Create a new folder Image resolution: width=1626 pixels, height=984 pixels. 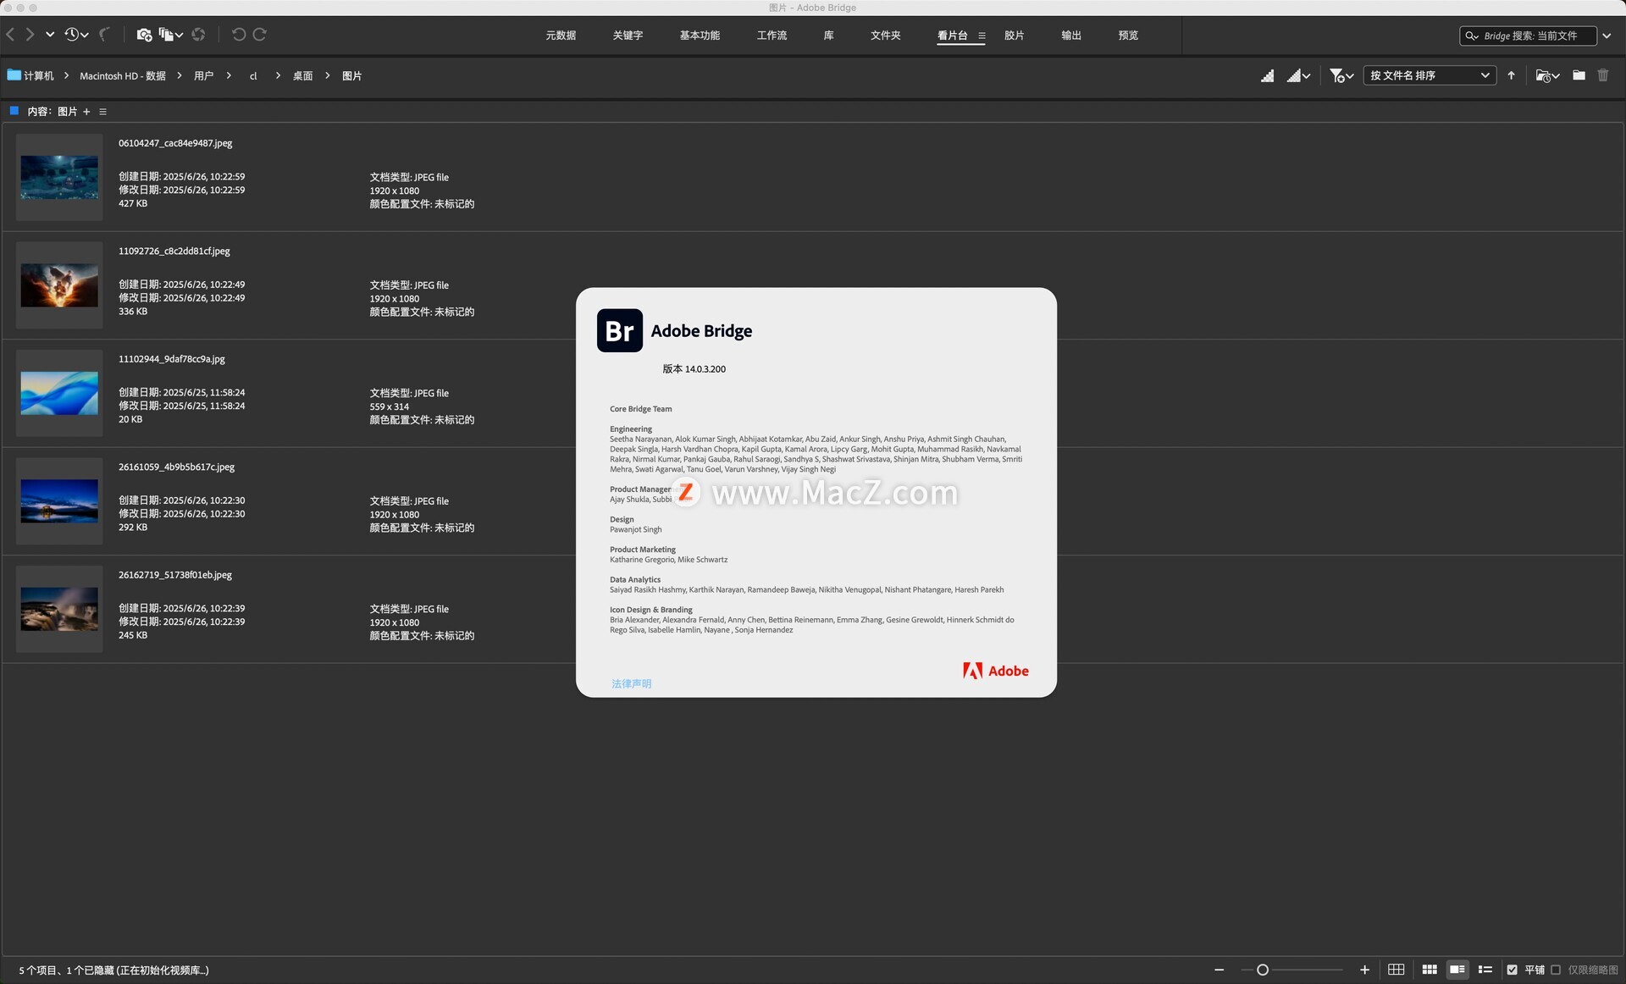(1579, 75)
